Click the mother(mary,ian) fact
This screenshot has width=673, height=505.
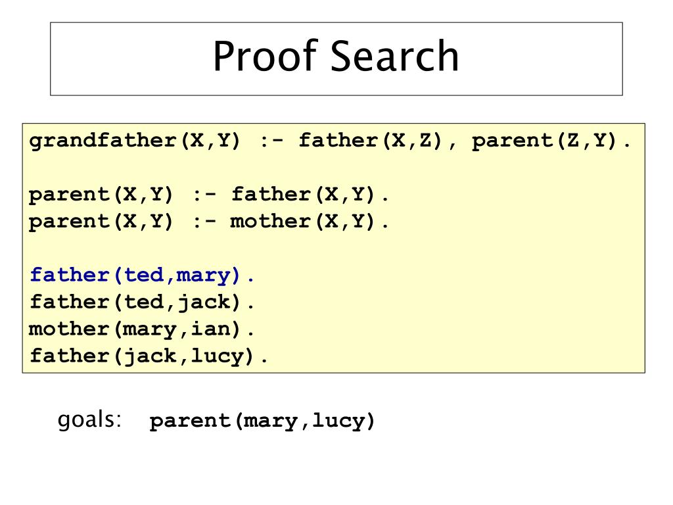(142, 329)
